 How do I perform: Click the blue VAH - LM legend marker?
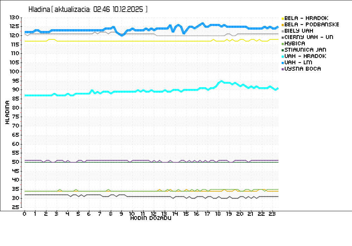[283, 63]
